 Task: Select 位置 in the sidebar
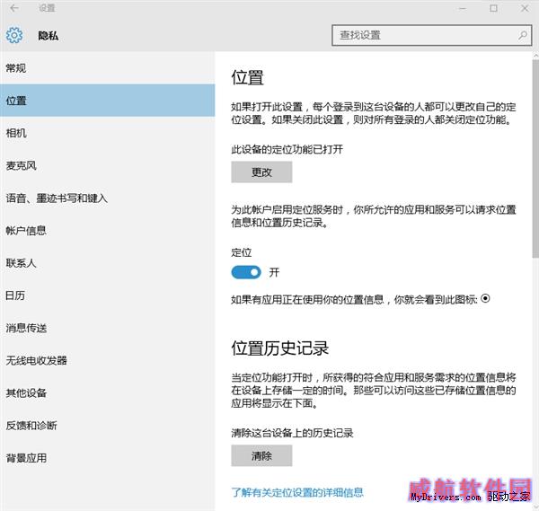(x=107, y=101)
